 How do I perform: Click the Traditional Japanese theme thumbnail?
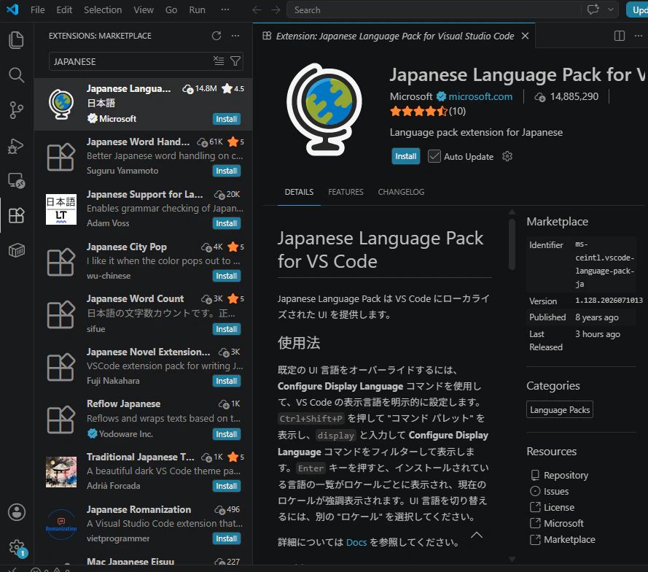coord(61,472)
